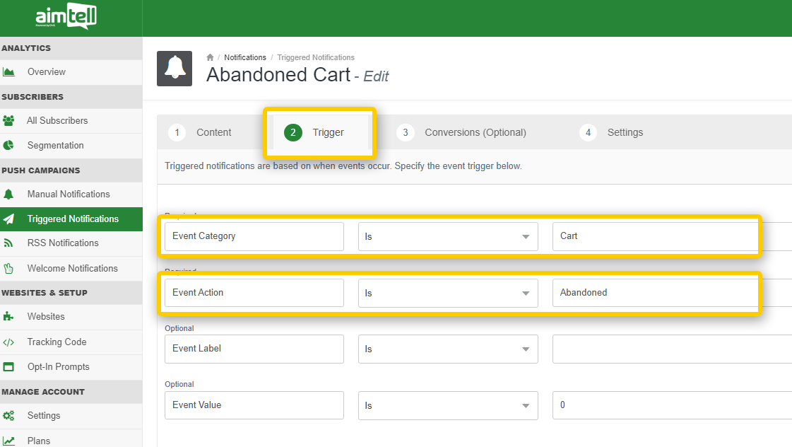Click the Event Label field
The height and width of the screenshot is (447, 792).
point(254,349)
